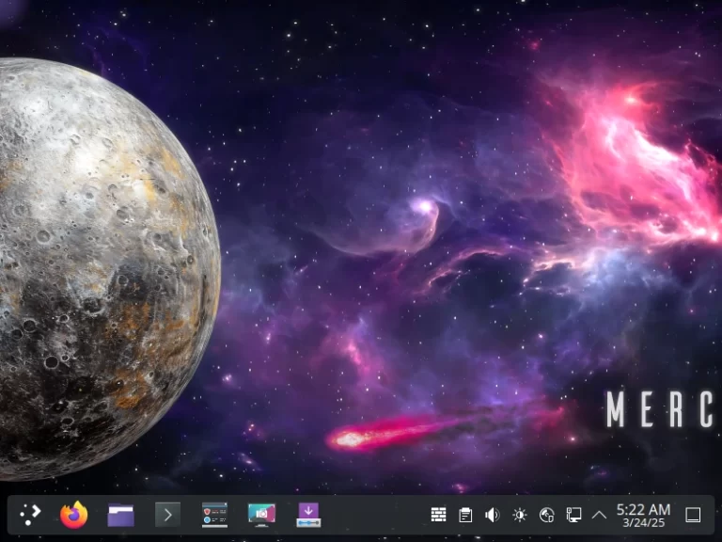Open the clipboard tray icon
This screenshot has height=542, width=722.
(465, 515)
